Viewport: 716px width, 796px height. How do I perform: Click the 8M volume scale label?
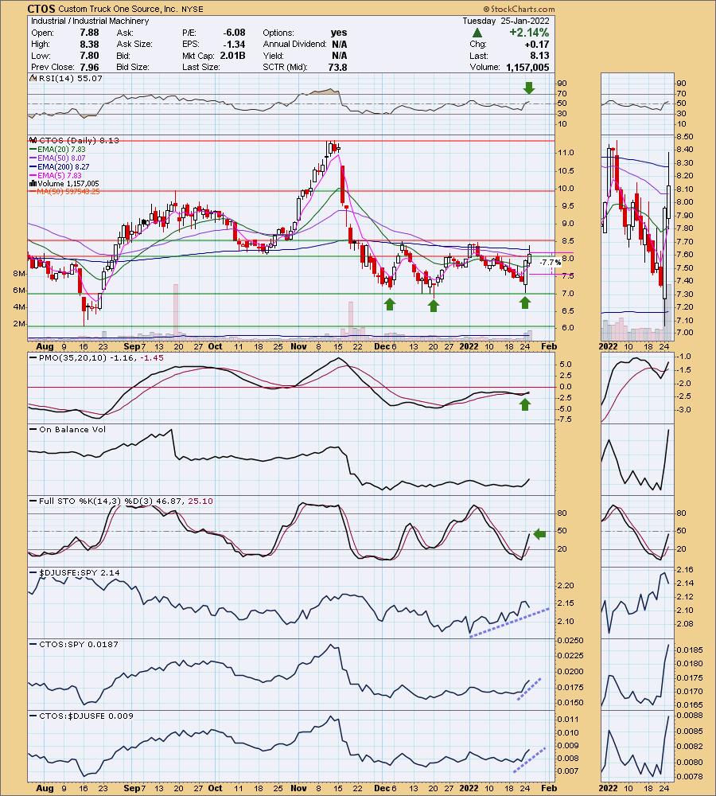tap(19, 274)
